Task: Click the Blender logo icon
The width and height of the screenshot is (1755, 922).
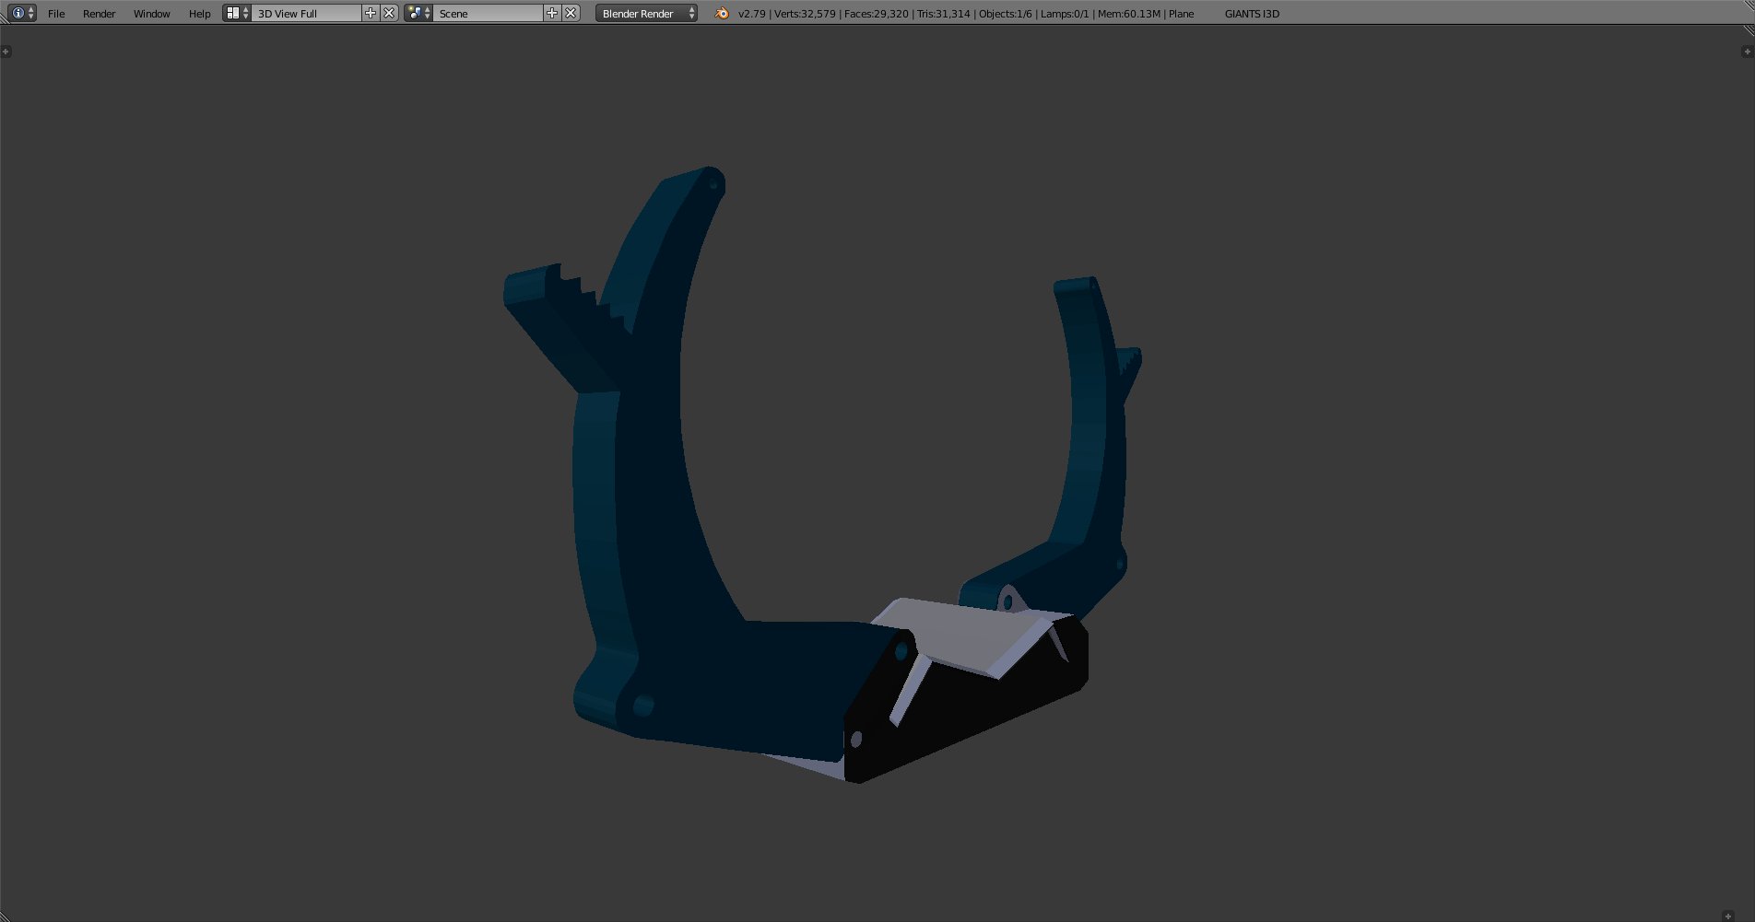Action: (x=722, y=13)
